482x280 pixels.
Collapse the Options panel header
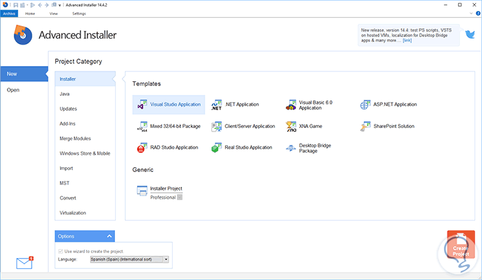(85, 236)
